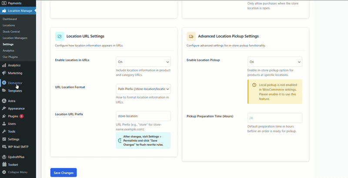Click the Astra theme icon
348x178 pixels.
click(x=4, y=100)
